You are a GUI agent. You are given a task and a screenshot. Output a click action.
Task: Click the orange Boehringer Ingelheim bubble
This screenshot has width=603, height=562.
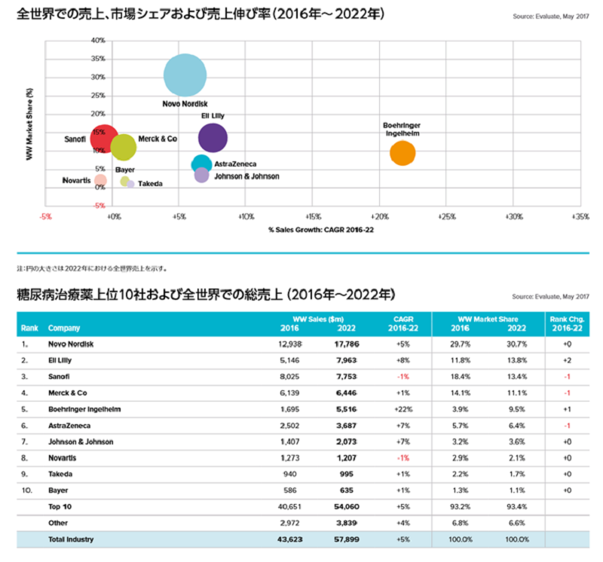pyautogui.click(x=403, y=153)
